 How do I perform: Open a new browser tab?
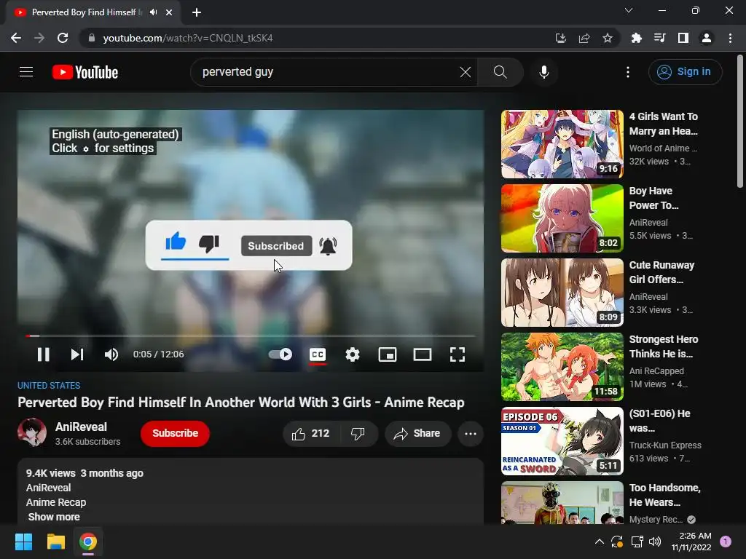click(197, 12)
